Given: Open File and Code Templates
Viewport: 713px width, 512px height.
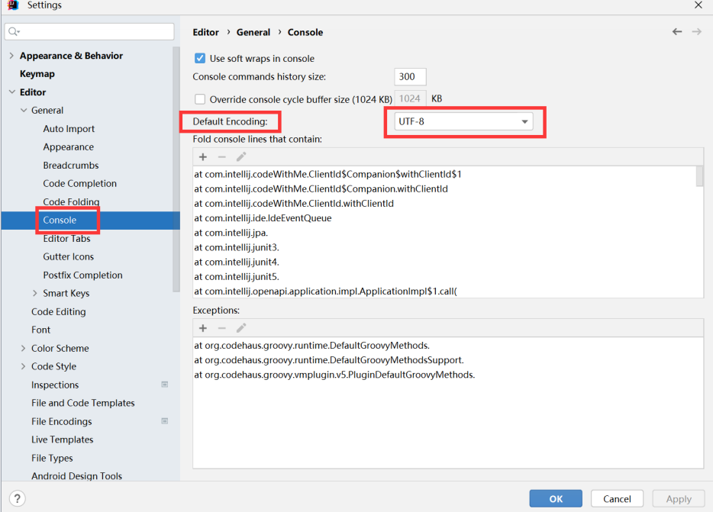Looking at the screenshot, I should (82, 403).
